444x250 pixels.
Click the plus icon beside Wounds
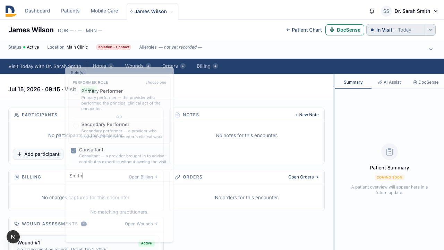(148, 66)
